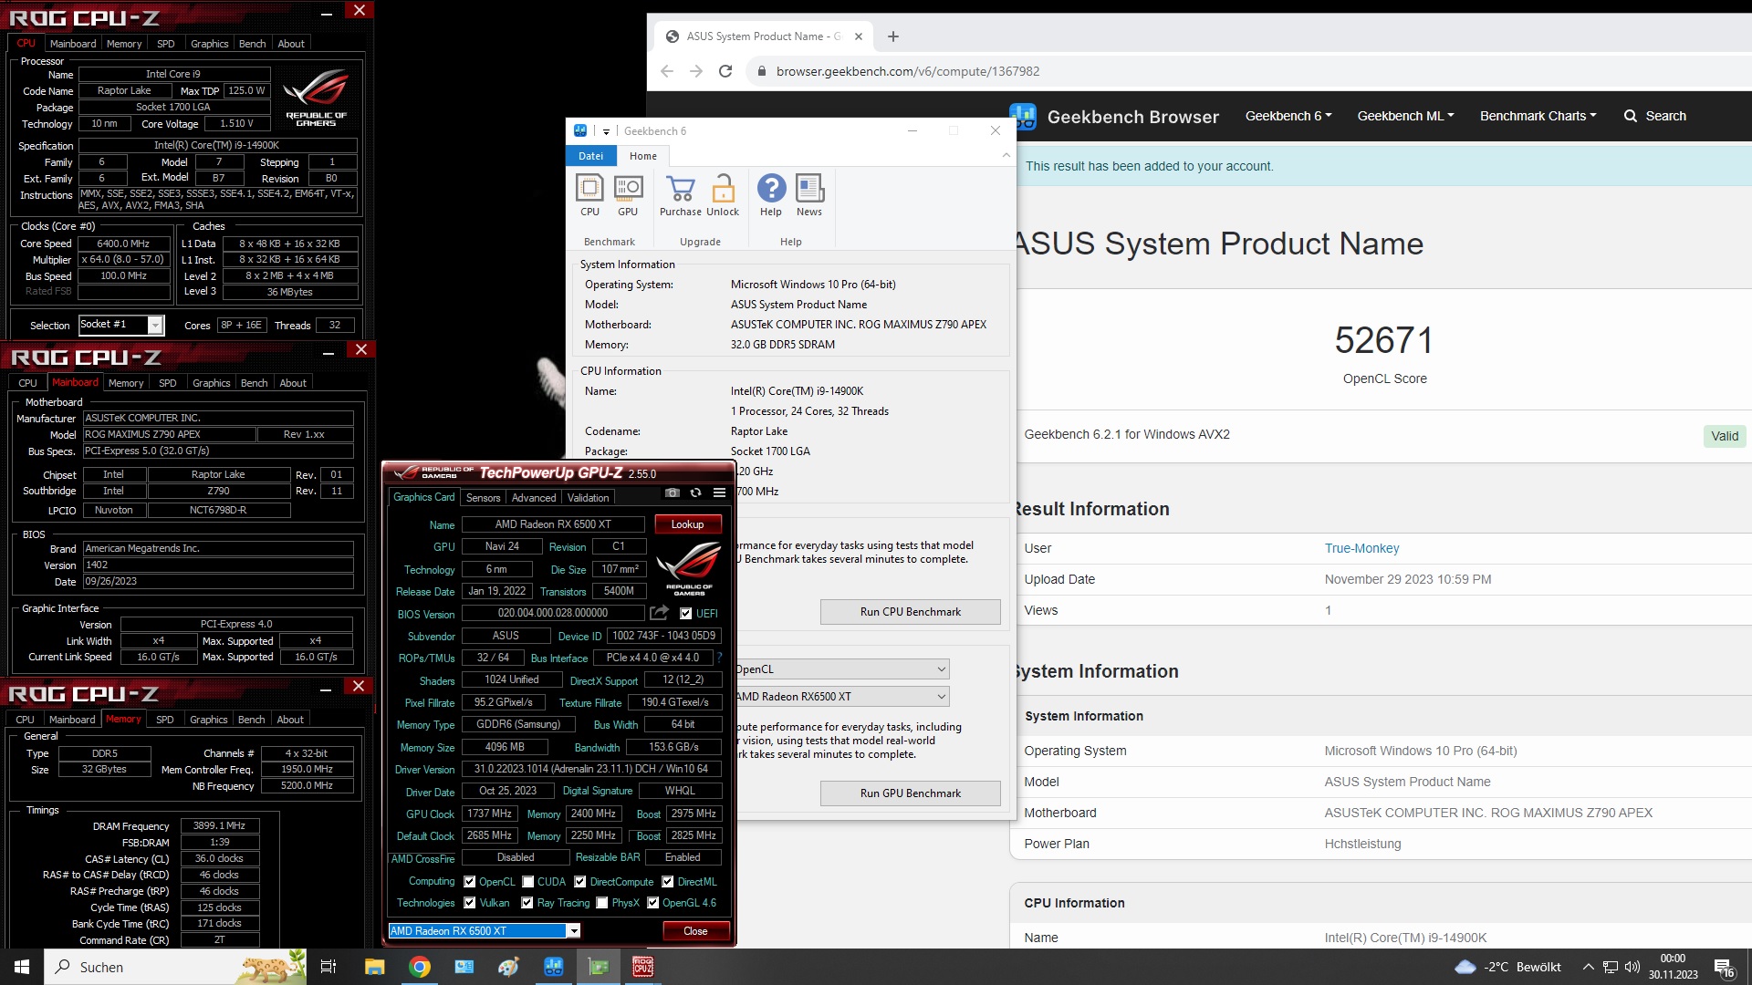Click Run CPU Benchmark button
This screenshot has height=985, width=1752.
910,612
